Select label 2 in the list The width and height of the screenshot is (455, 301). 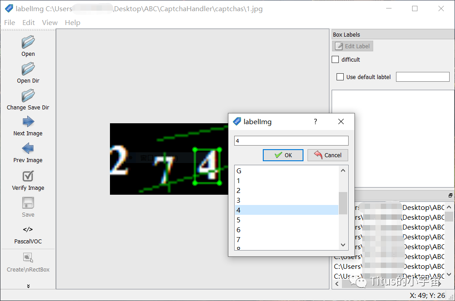point(286,191)
